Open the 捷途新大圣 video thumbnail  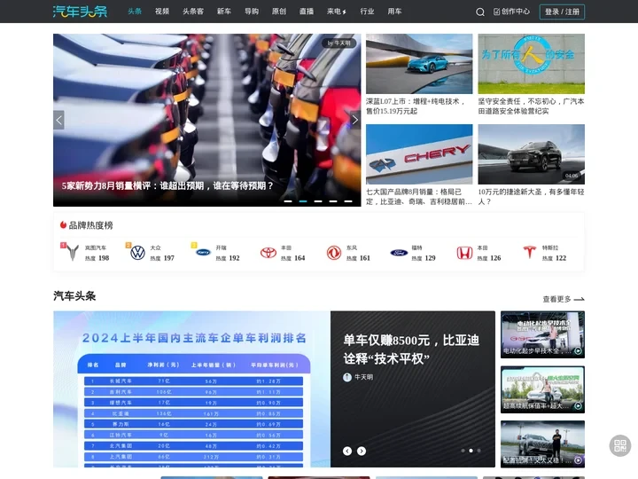coord(532,154)
